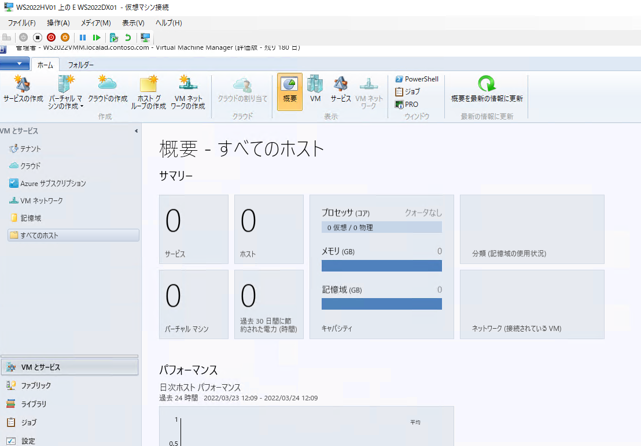Open the PRO window from ribbon
Image resolution: width=641 pixels, height=446 pixels.
407,104
